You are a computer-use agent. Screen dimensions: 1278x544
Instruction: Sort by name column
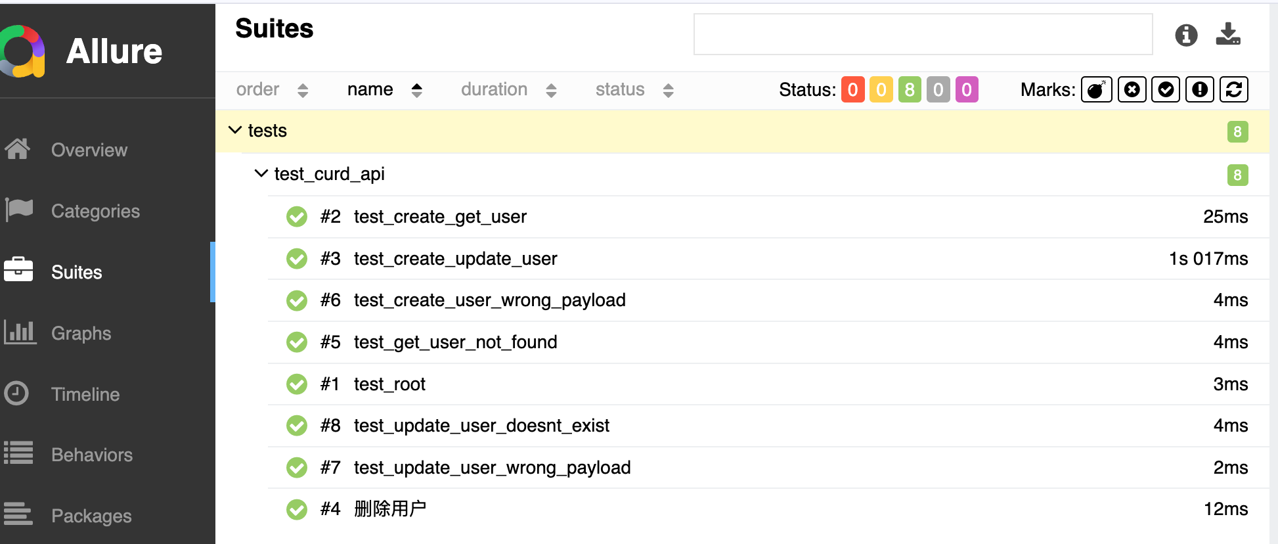(x=385, y=89)
